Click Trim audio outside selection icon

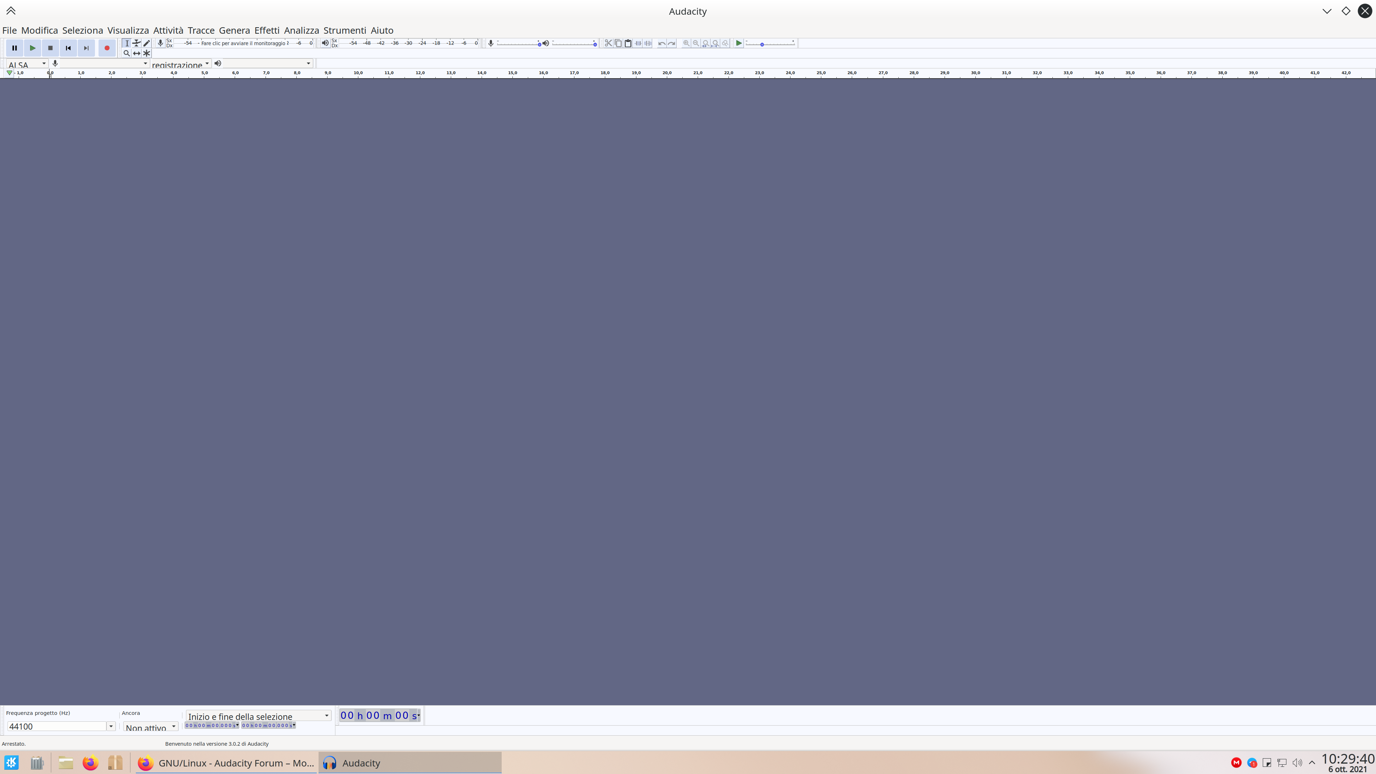[x=638, y=43]
